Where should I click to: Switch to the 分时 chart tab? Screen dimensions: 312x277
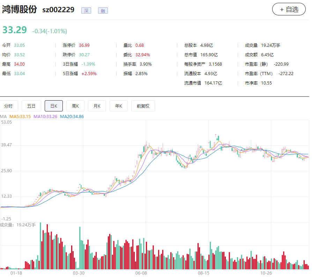coord(9,106)
